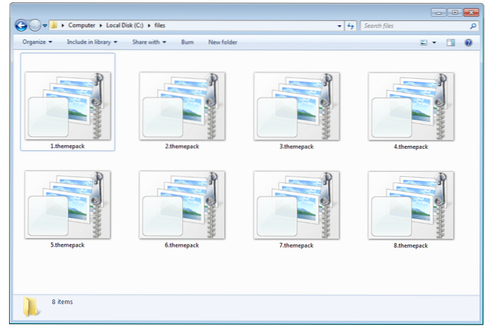This screenshot has width=493, height=327.
Task: Click Computer in the address path
Action: tap(82, 25)
